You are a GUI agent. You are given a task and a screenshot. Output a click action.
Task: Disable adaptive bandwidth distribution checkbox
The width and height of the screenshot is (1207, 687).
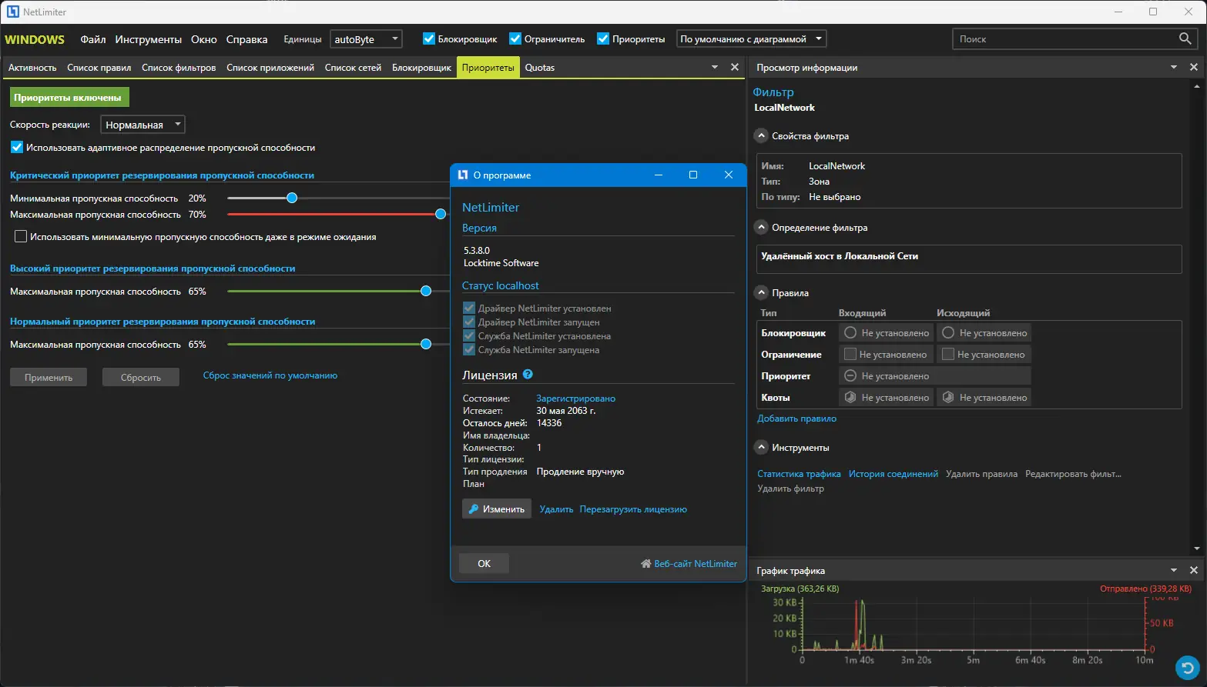17,147
